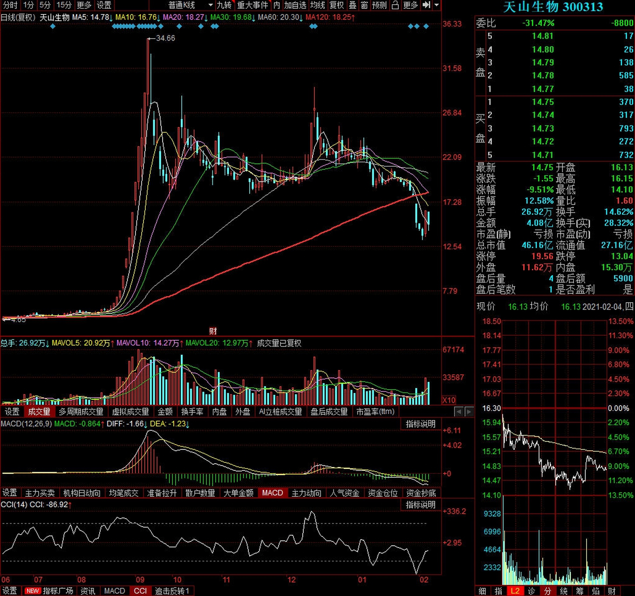Image resolution: width=635 pixels, height=596 pixels.
Task: Select 换手率 turnover tab
Action: coord(192,412)
